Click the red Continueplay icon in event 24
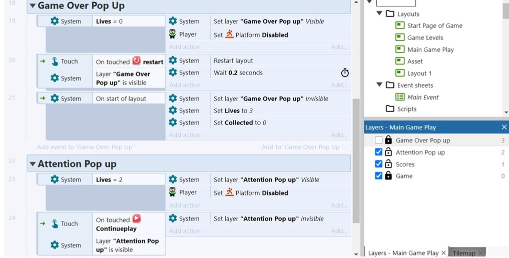Image resolution: width=509 pixels, height=258 pixels. pos(137,218)
